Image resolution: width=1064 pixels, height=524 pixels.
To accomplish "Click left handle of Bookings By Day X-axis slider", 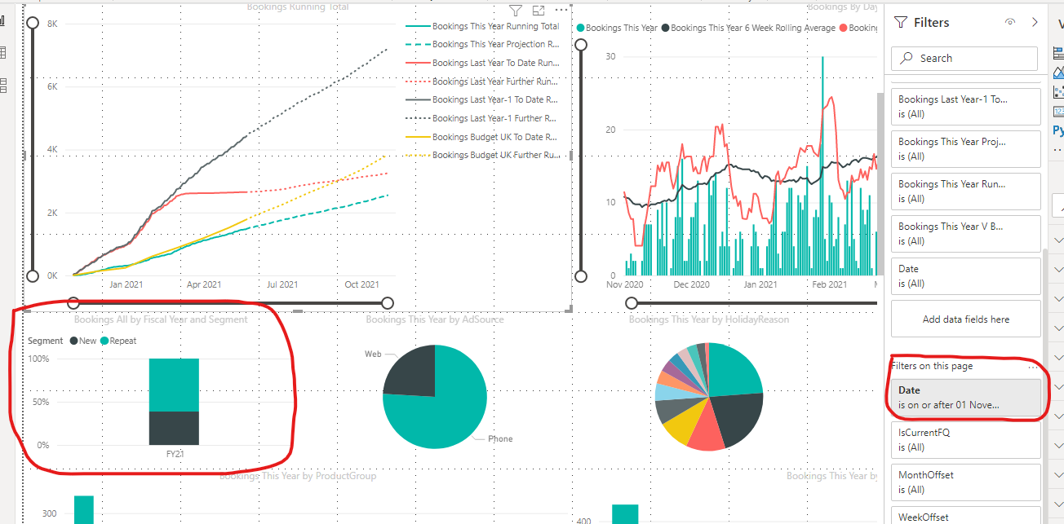I will coord(632,303).
